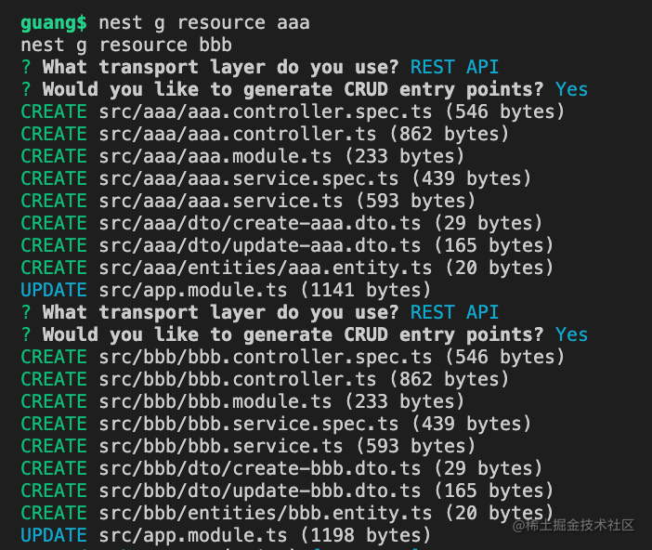Click the first blue UPDATE label

click(x=54, y=290)
